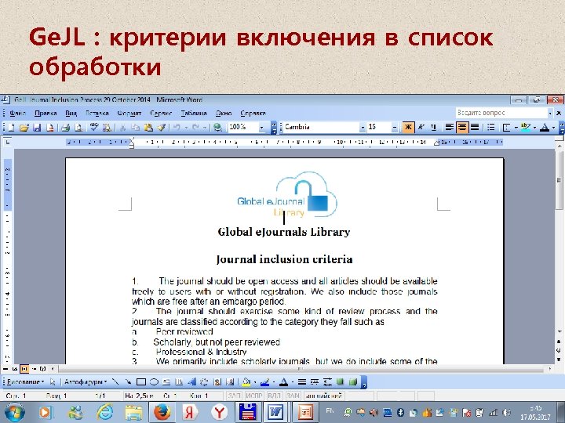Open the Формат menu
565x423 pixels.
tap(129, 114)
